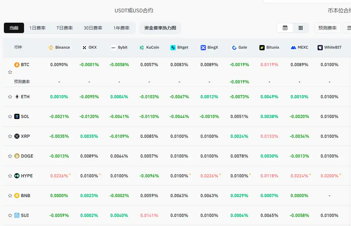Click the BingX exchange logo icon
Screen dimensions: 351x226
click(x=203, y=48)
